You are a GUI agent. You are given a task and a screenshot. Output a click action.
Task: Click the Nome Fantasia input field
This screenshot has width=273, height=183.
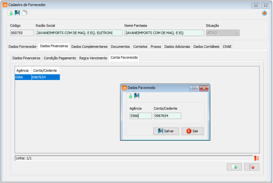click(164, 33)
